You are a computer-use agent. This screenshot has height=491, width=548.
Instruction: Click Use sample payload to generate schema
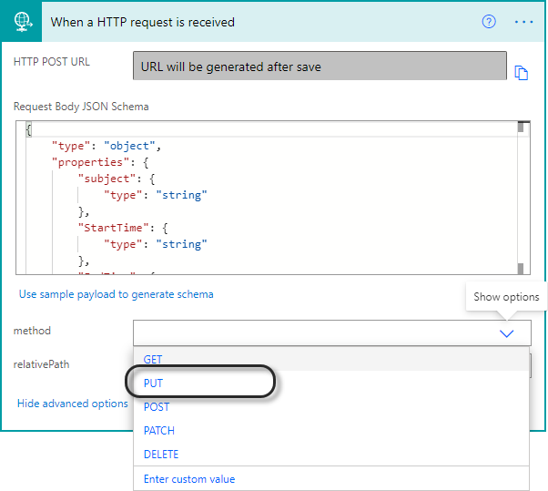pos(116,294)
